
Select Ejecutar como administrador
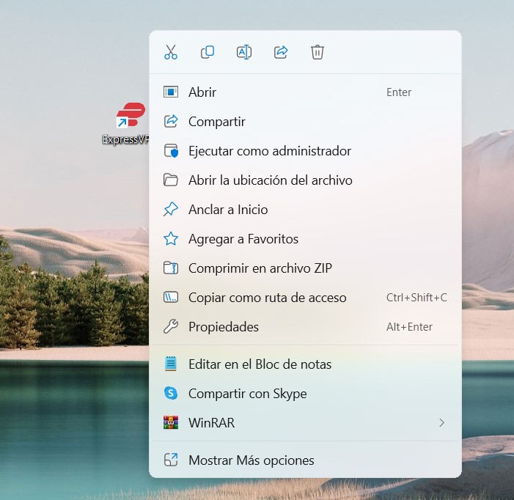coord(305,151)
